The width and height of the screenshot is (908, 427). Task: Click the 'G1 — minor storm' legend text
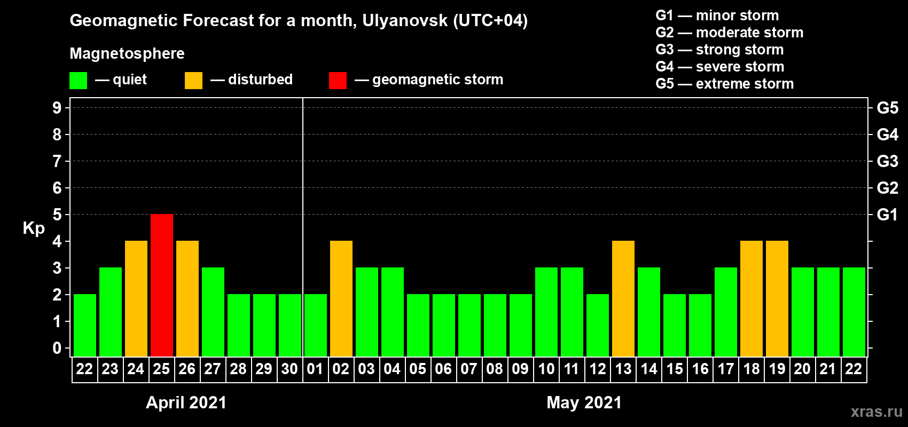tap(717, 15)
